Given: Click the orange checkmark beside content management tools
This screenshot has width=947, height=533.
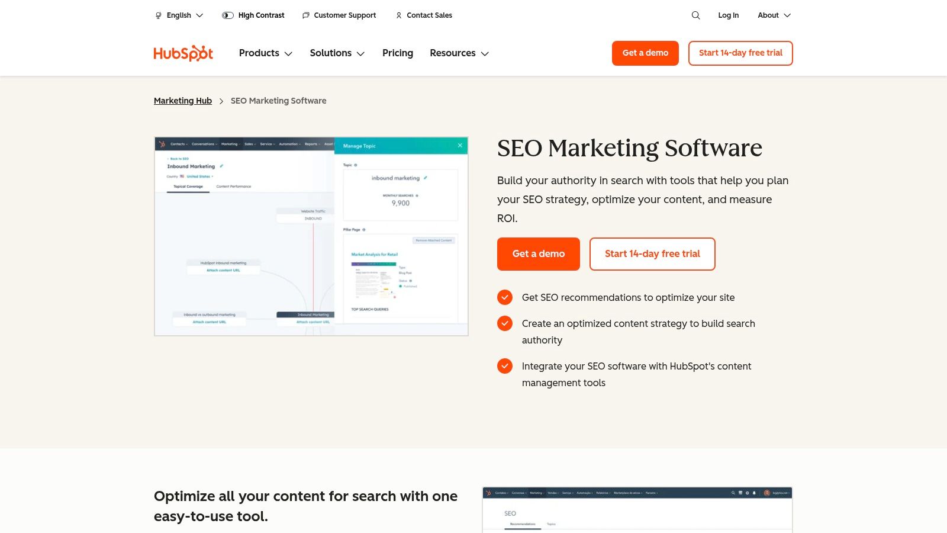Looking at the screenshot, I should [505, 366].
